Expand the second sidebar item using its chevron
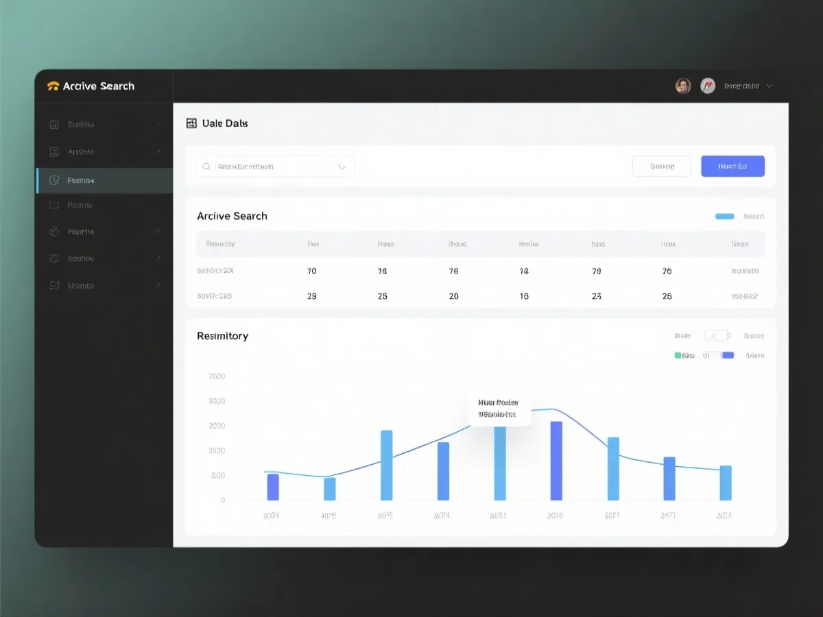The height and width of the screenshot is (617, 823). click(x=158, y=152)
